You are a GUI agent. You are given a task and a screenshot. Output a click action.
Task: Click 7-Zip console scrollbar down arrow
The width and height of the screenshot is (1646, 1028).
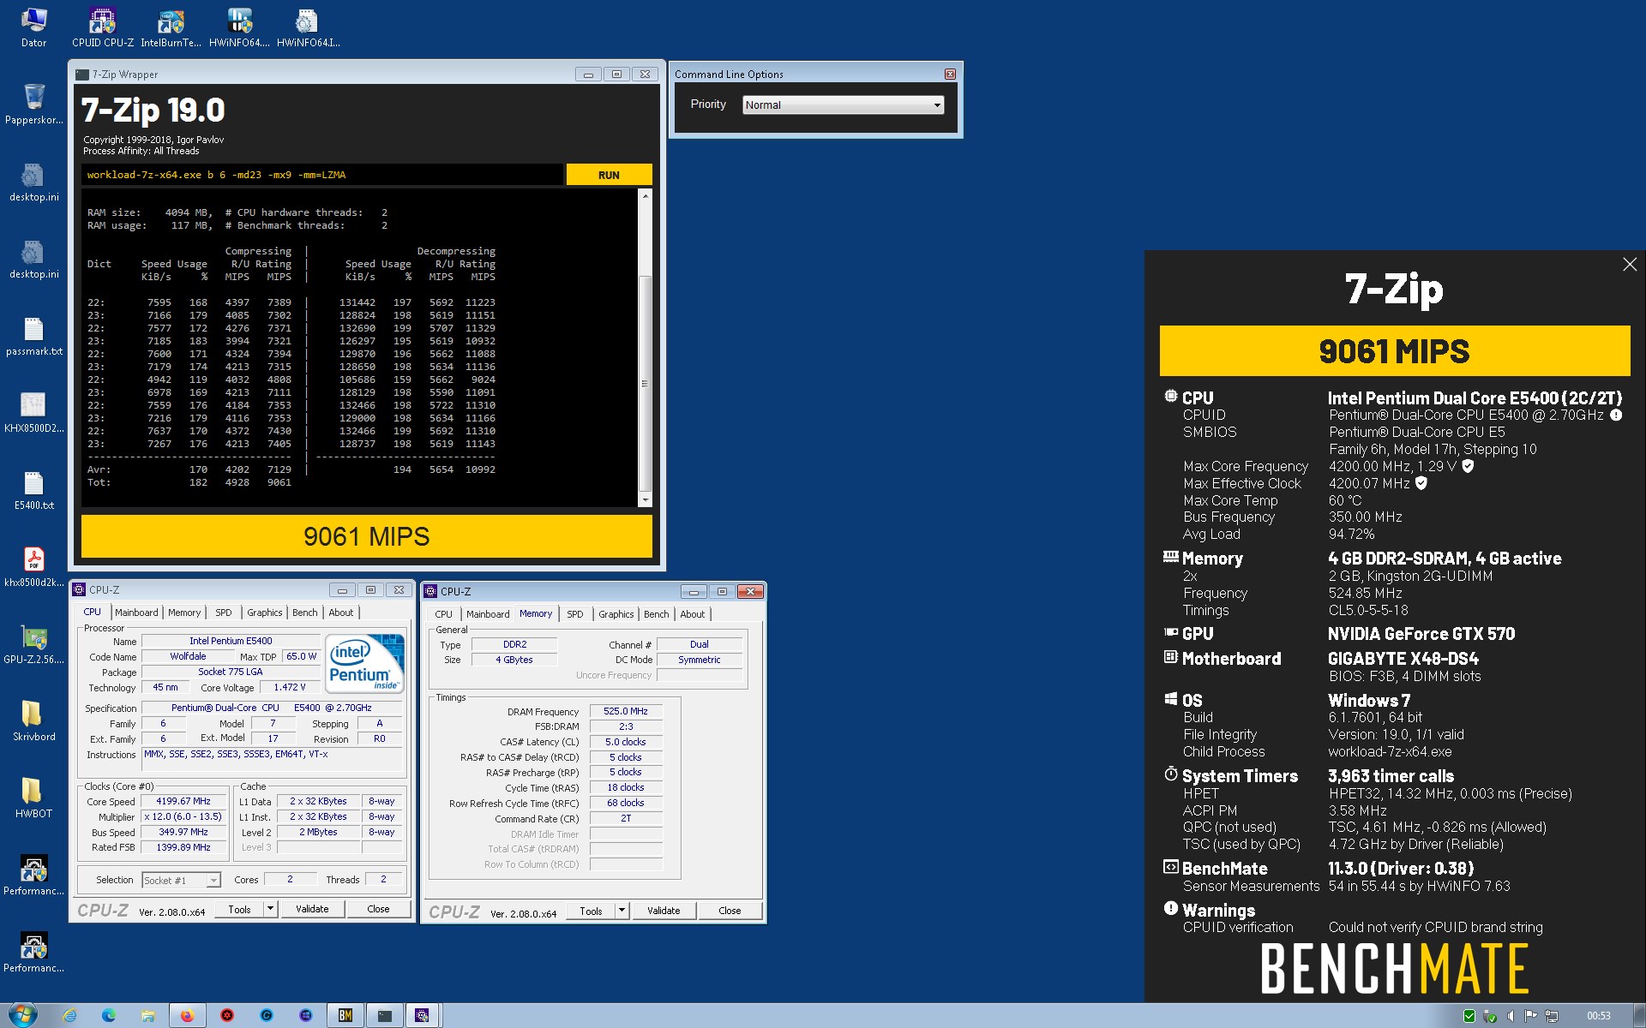646,500
